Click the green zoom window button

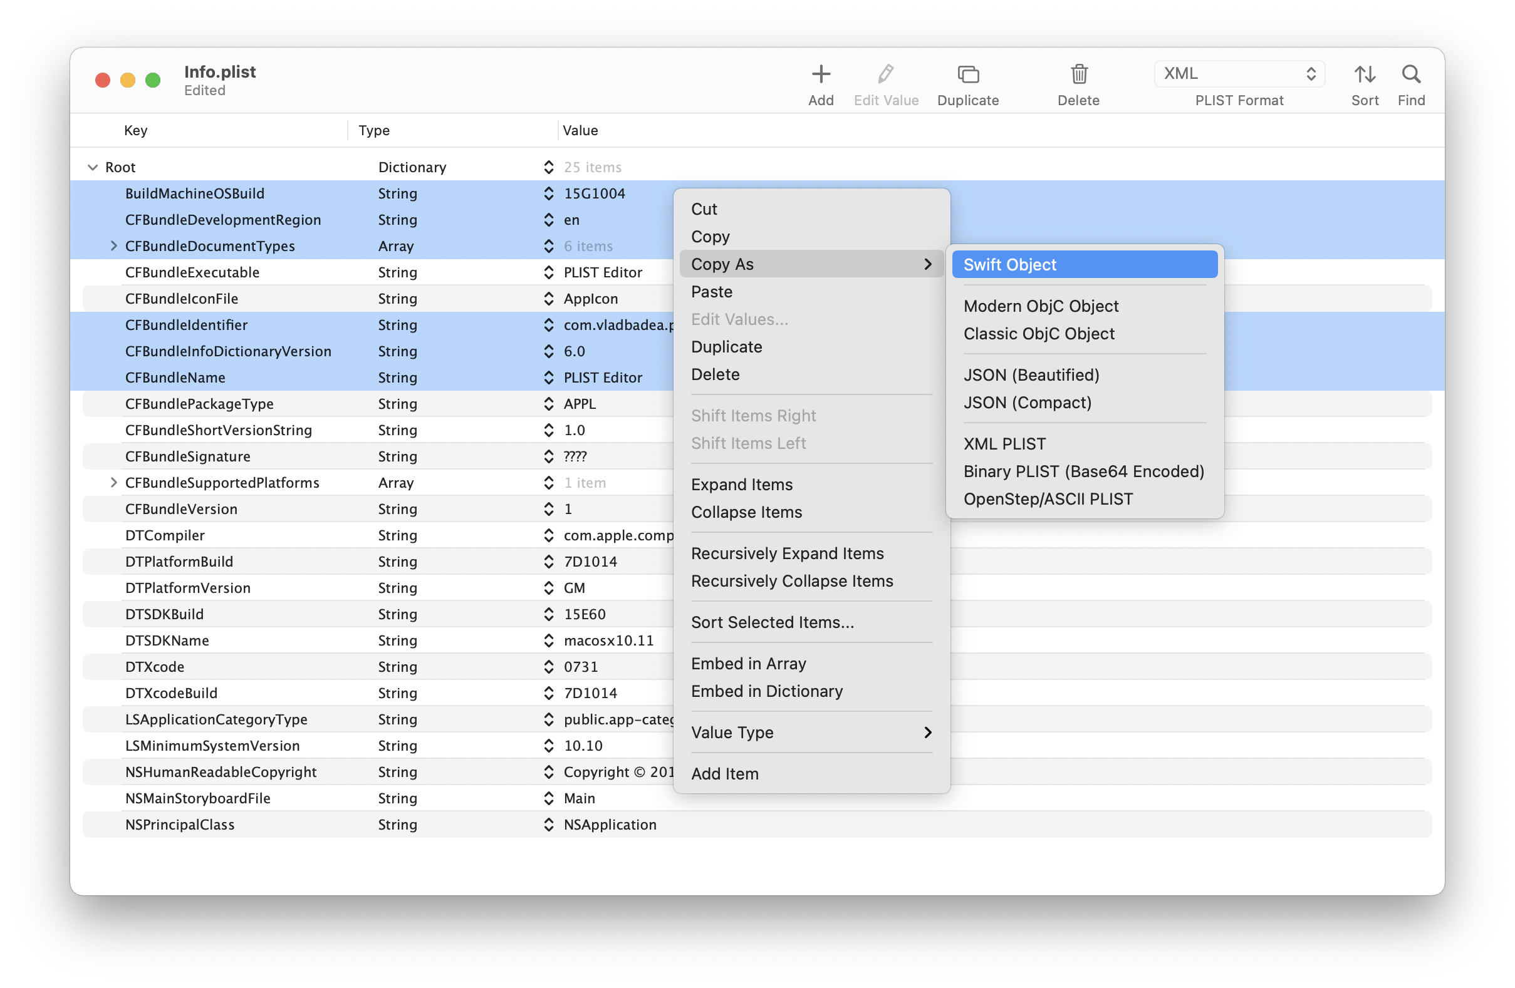click(x=153, y=80)
